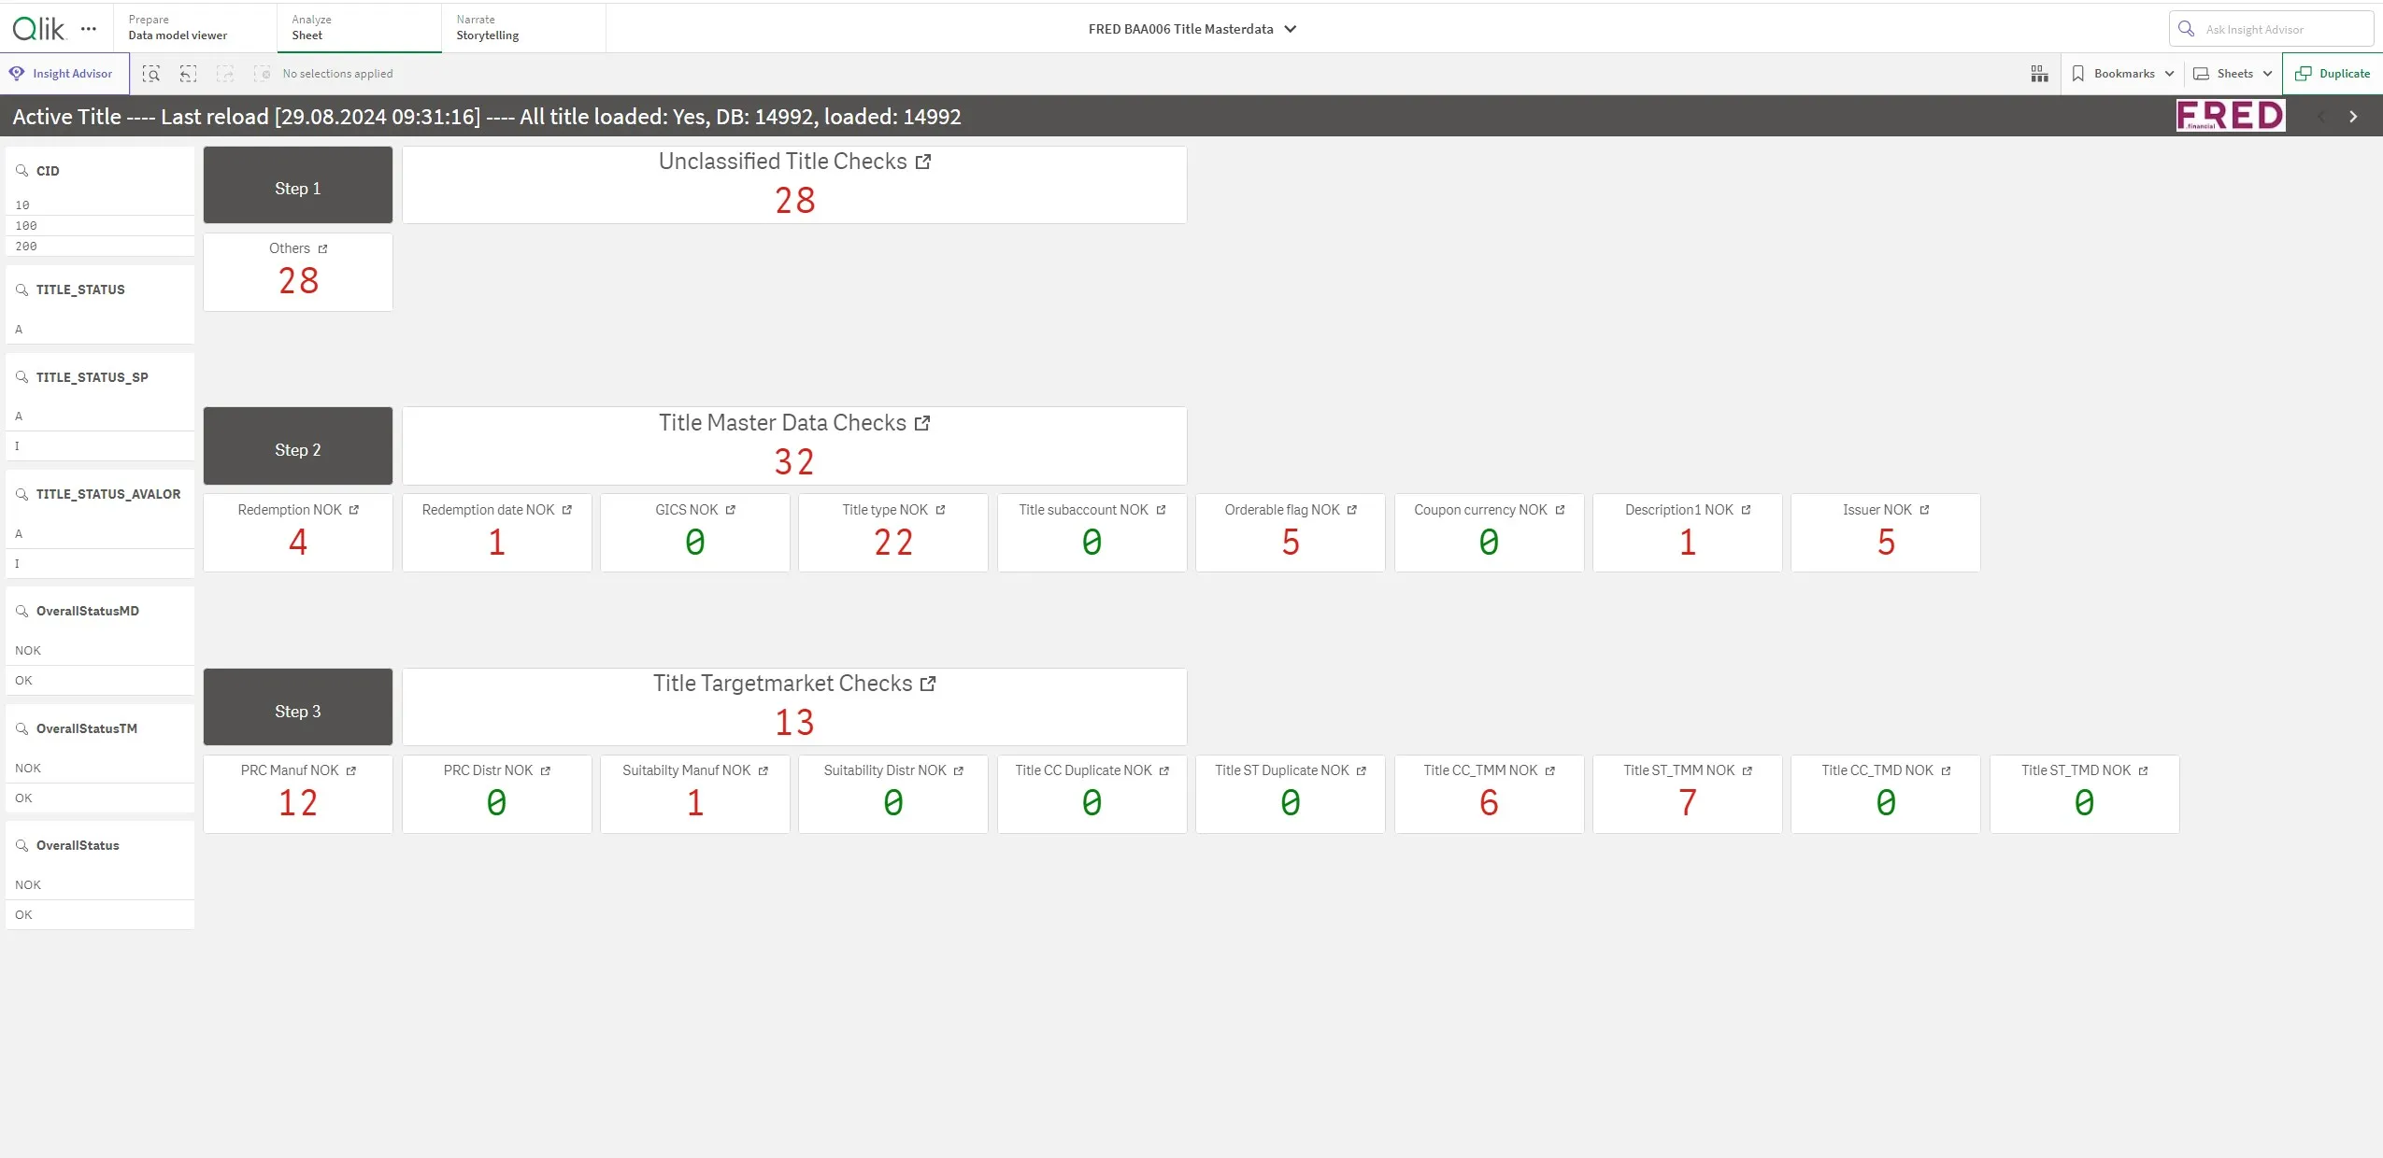
Task: Expand the app title dropdown
Action: pos(1291,29)
